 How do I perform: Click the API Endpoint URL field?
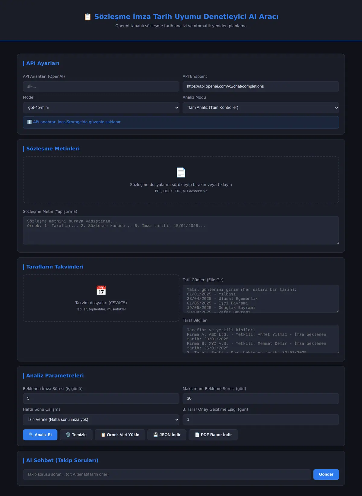(261, 86)
